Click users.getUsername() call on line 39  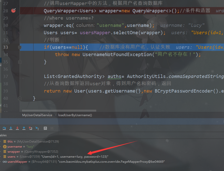click(x=114, y=91)
